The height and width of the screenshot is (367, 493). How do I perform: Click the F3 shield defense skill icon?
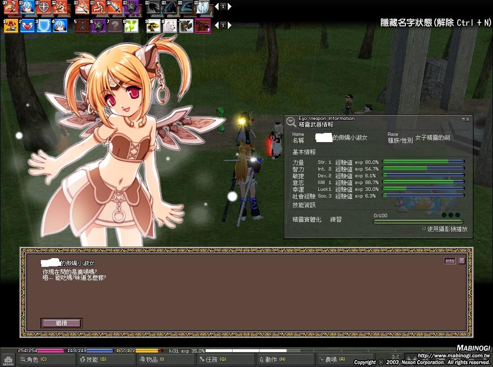[44, 7]
